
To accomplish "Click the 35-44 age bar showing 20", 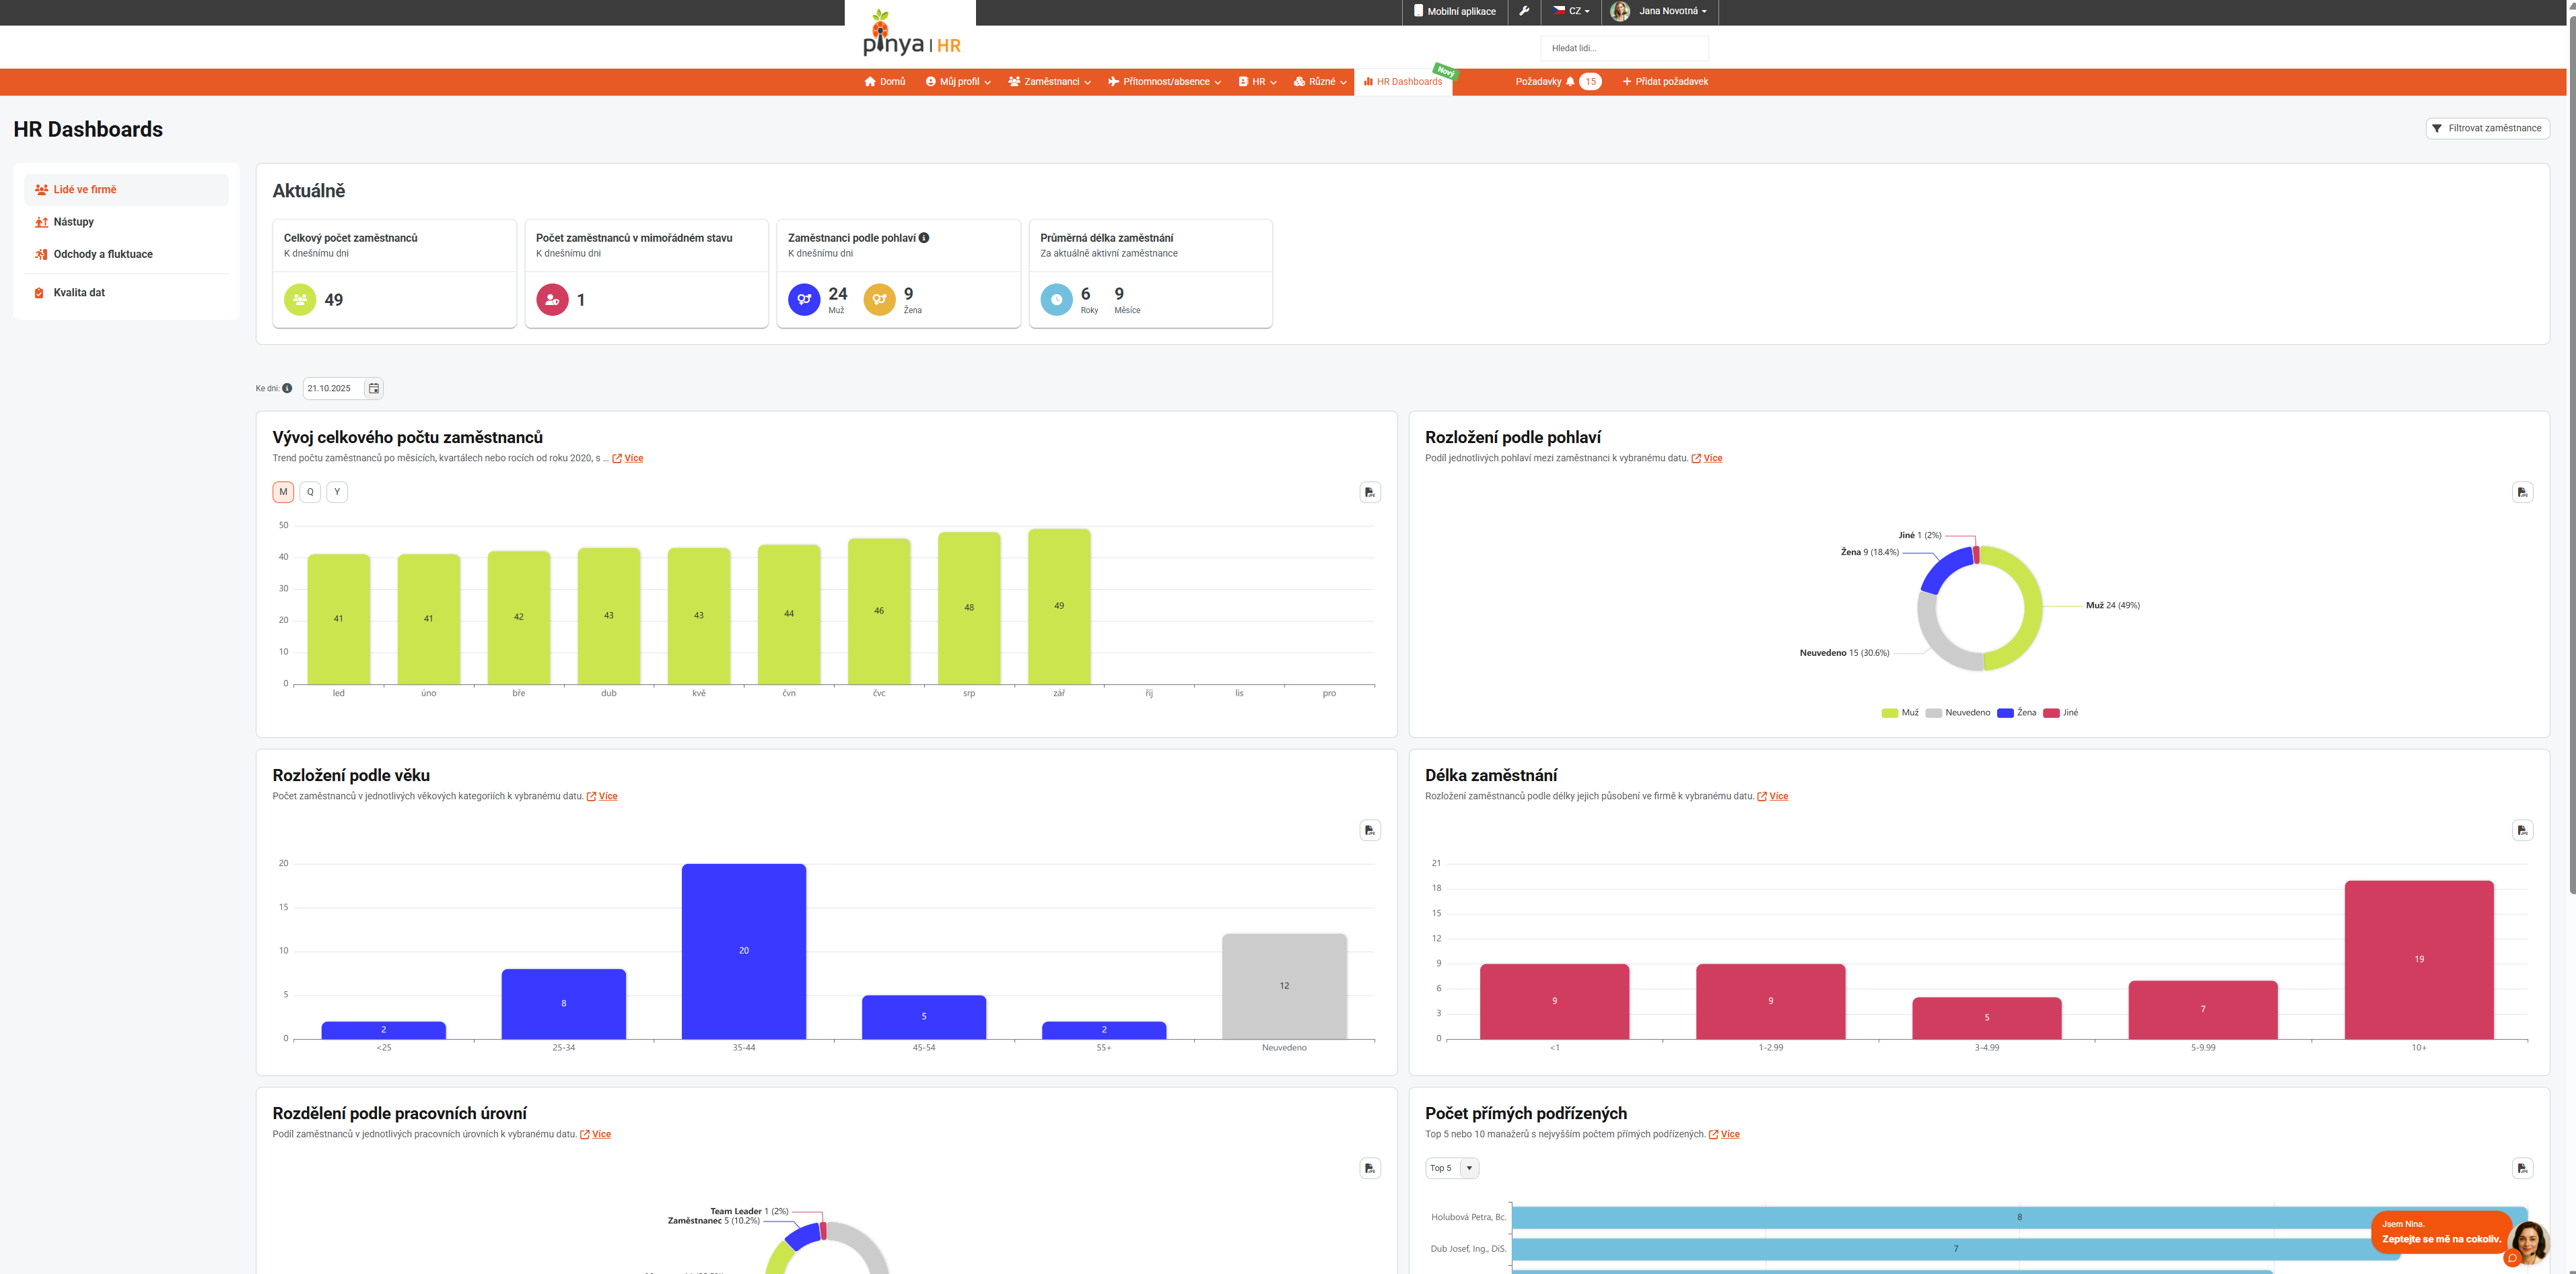I will coord(744,951).
